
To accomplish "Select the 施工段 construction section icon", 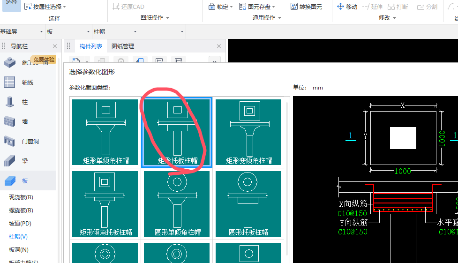I will 10,62.
